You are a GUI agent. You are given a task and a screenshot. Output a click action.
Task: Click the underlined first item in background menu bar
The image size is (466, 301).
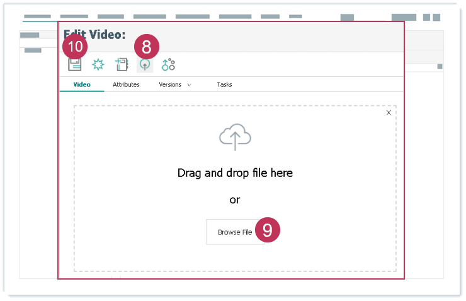[37, 17]
